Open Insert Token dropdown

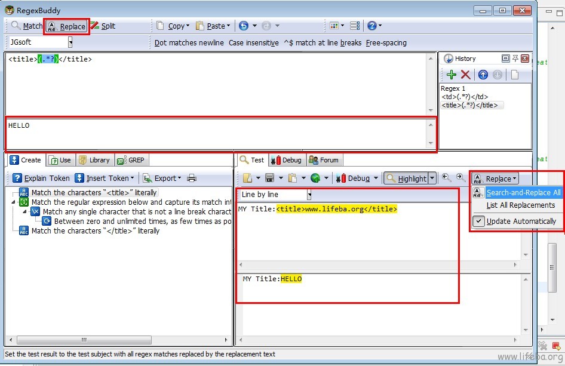105,179
